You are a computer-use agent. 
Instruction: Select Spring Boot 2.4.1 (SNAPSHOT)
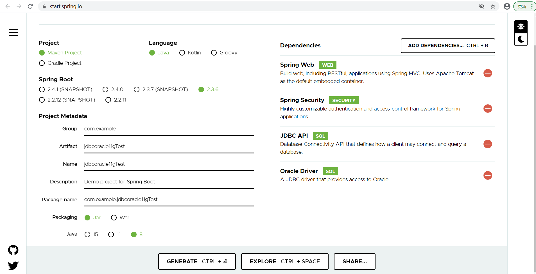click(x=65, y=89)
